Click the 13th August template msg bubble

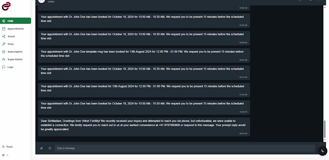click(x=144, y=55)
